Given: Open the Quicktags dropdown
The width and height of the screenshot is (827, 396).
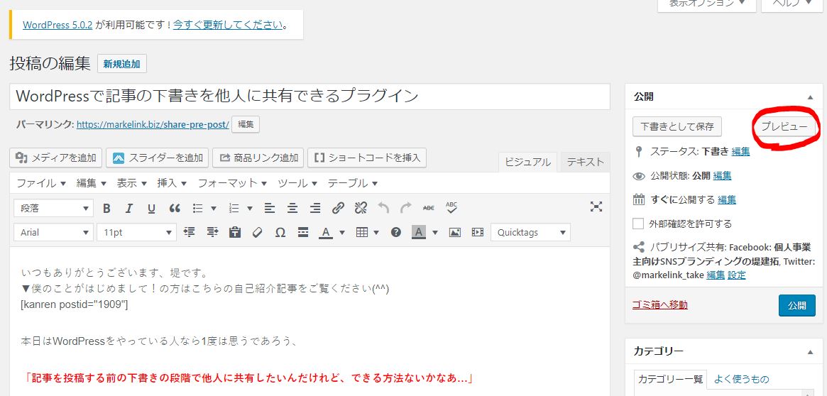Looking at the screenshot, I should (x=530, y=233).
